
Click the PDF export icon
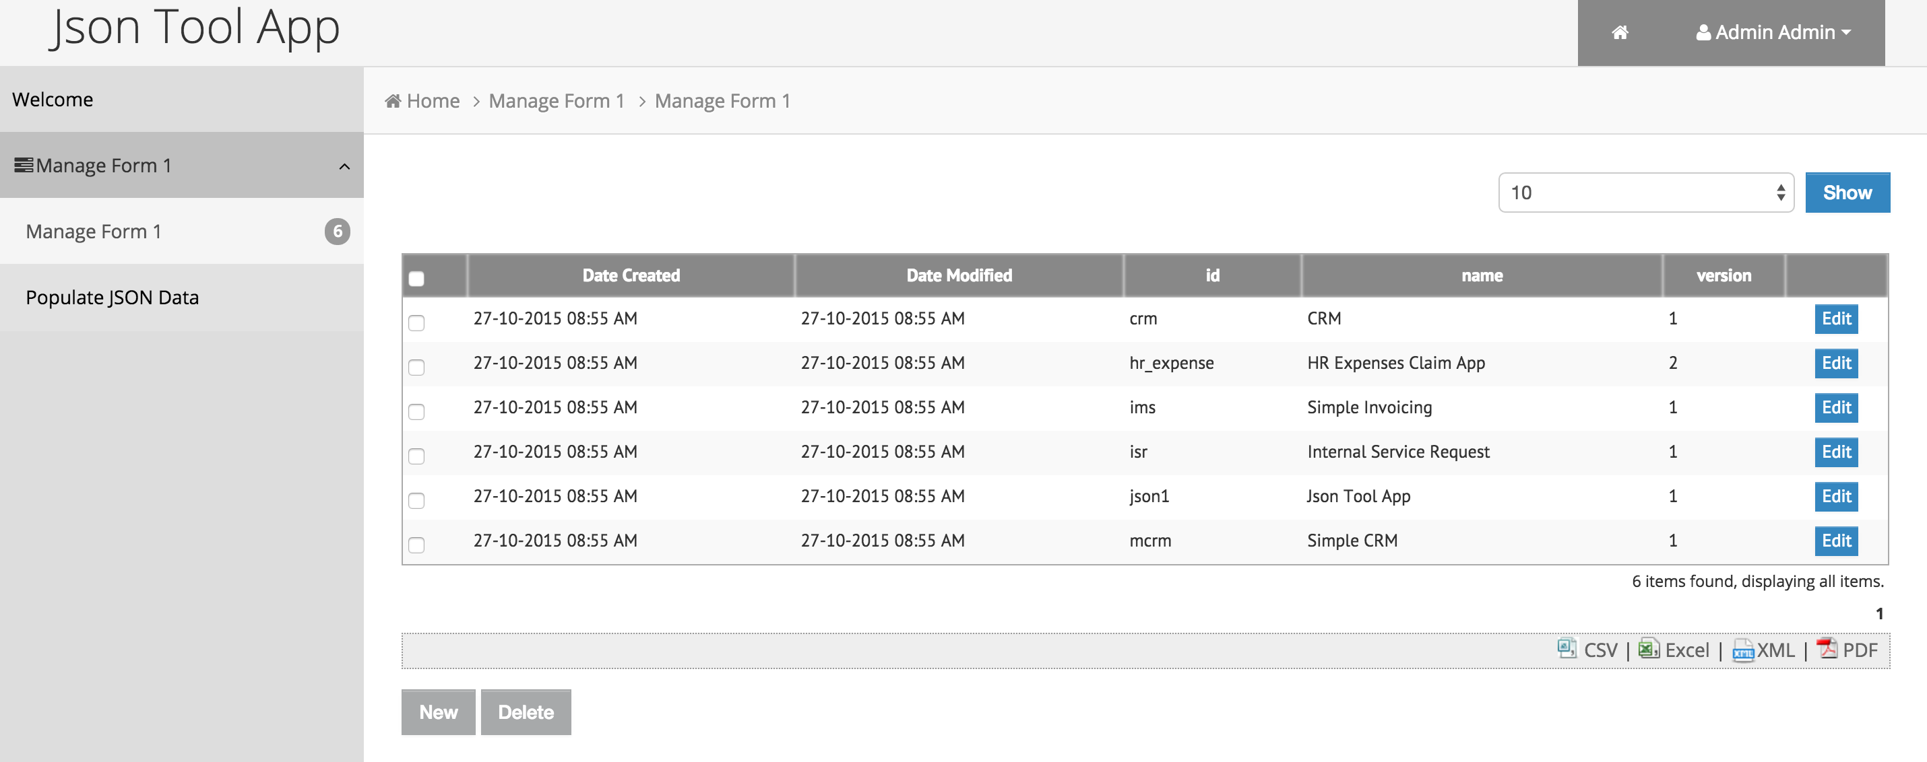(x=1827, y=648)
